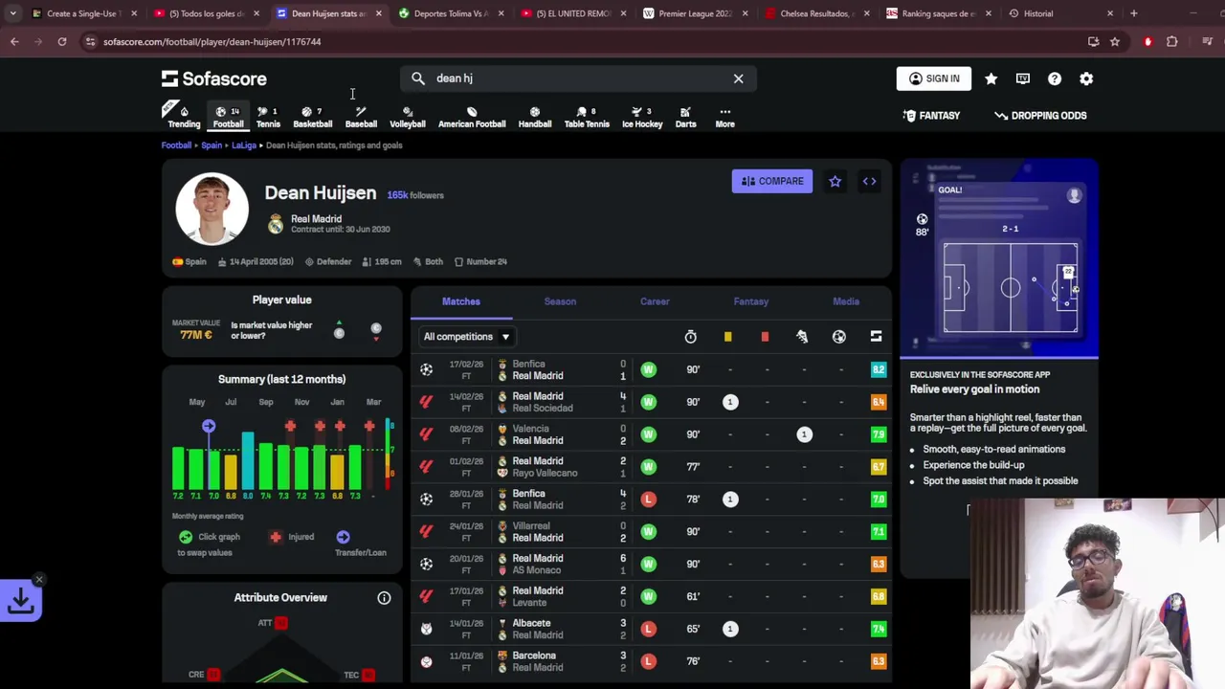Vote market value higher arrow
Viewport: 1225px width, 689px height.
(x=339, y=330)
